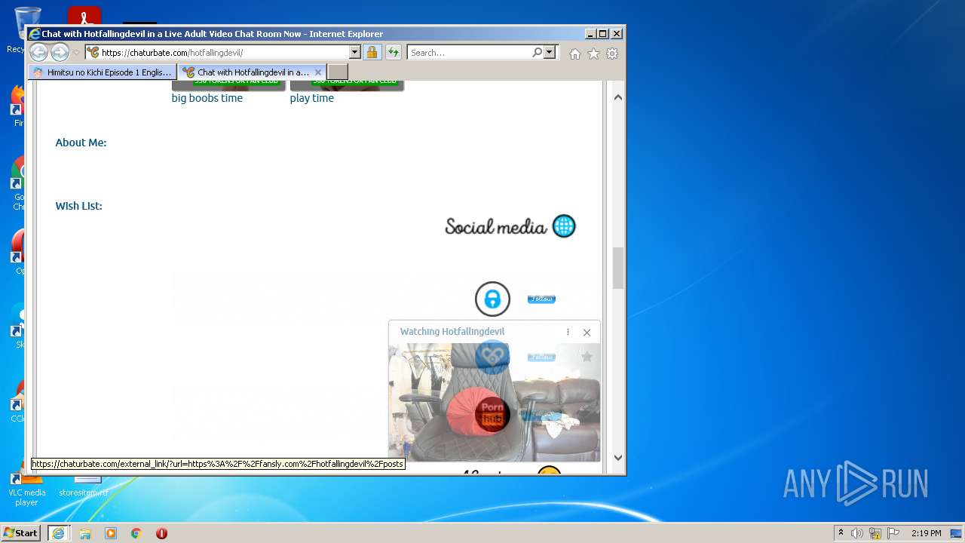Click the Social media globe icon
Image resolution: width=965 pixels, height=543 pixels.
[x=564, y=225]
